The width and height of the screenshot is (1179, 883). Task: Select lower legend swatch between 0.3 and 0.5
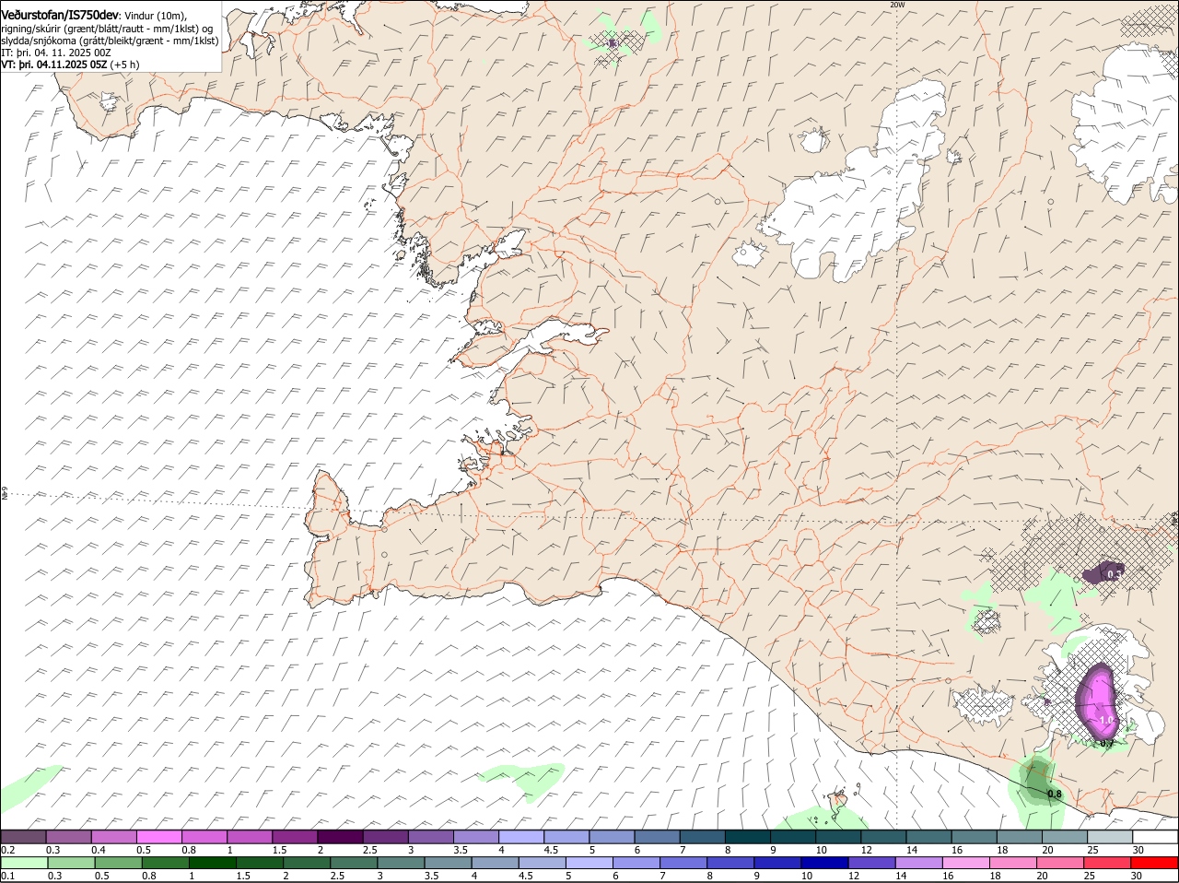[x=71, y=863]
